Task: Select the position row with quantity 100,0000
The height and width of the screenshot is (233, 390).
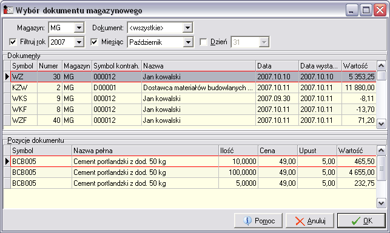Action: pos(193,172)
